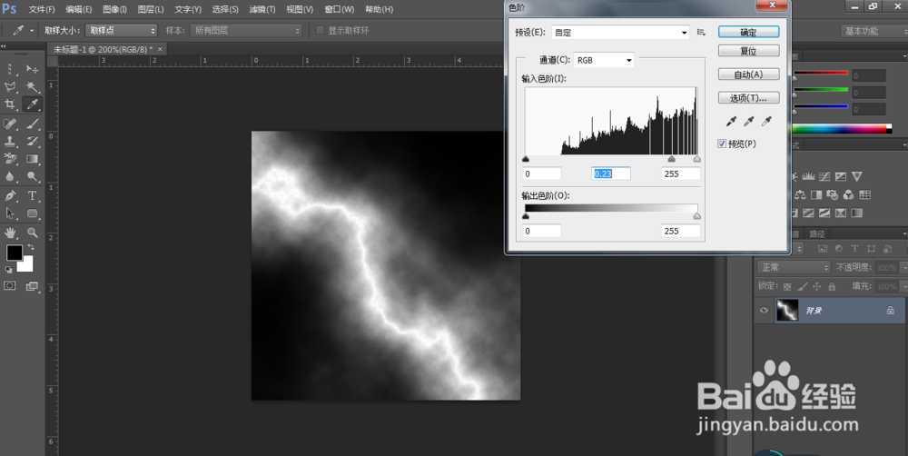Image resolution: width=908 pixels, height=456 pixels.
Task: Change the screen mode
Action: click(32, 285)
